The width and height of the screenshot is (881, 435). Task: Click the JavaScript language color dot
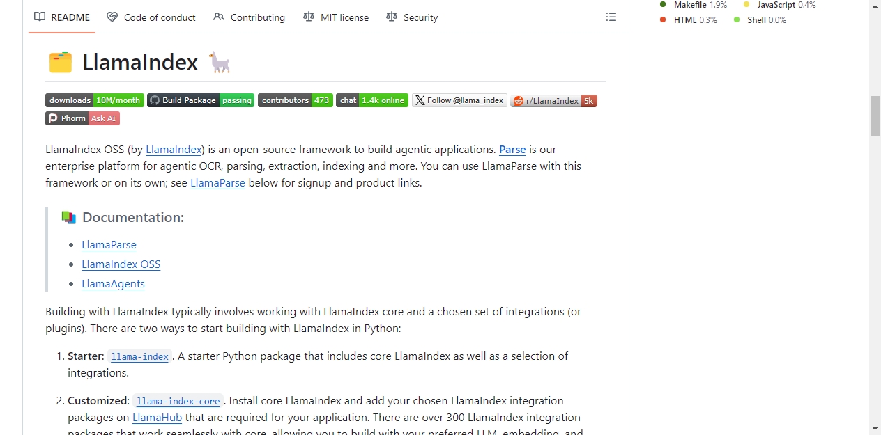pos(746,4)
